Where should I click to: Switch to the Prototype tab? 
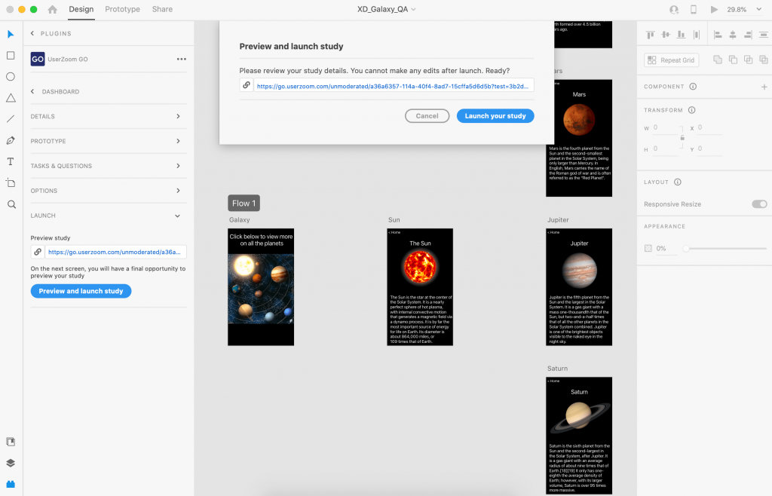pyautogui.click(x=122, y=9)
